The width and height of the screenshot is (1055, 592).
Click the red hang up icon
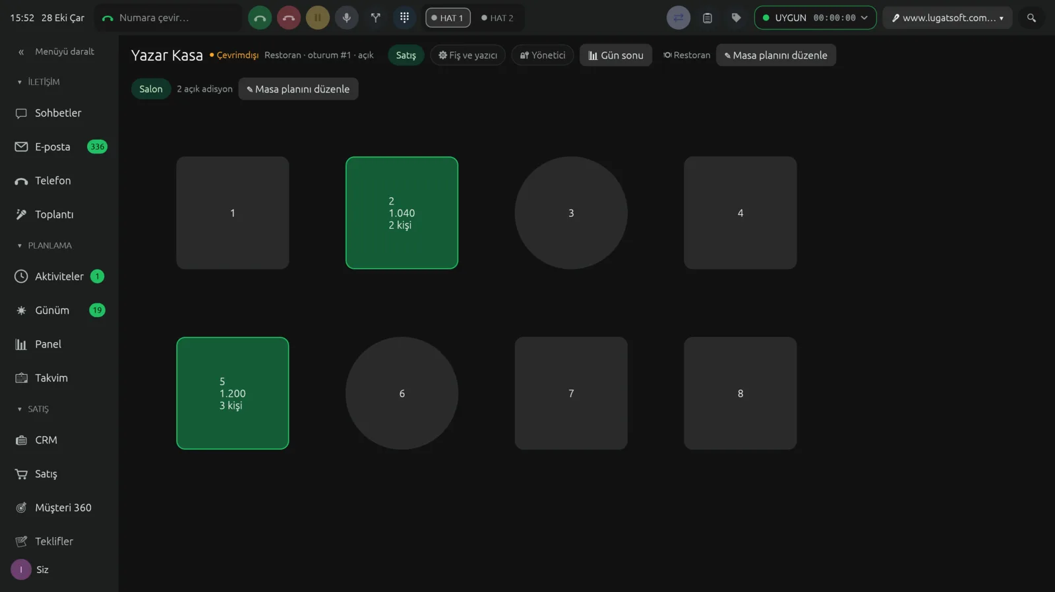pyautogui.click(x=289, y=18)
